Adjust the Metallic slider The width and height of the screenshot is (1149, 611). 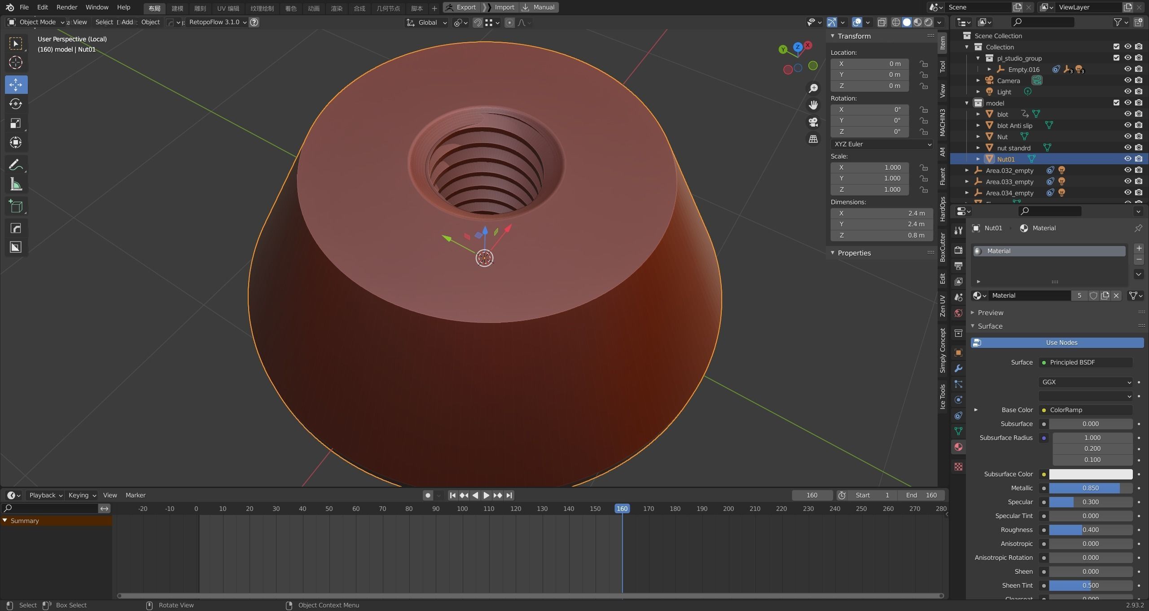point(1090,488)
